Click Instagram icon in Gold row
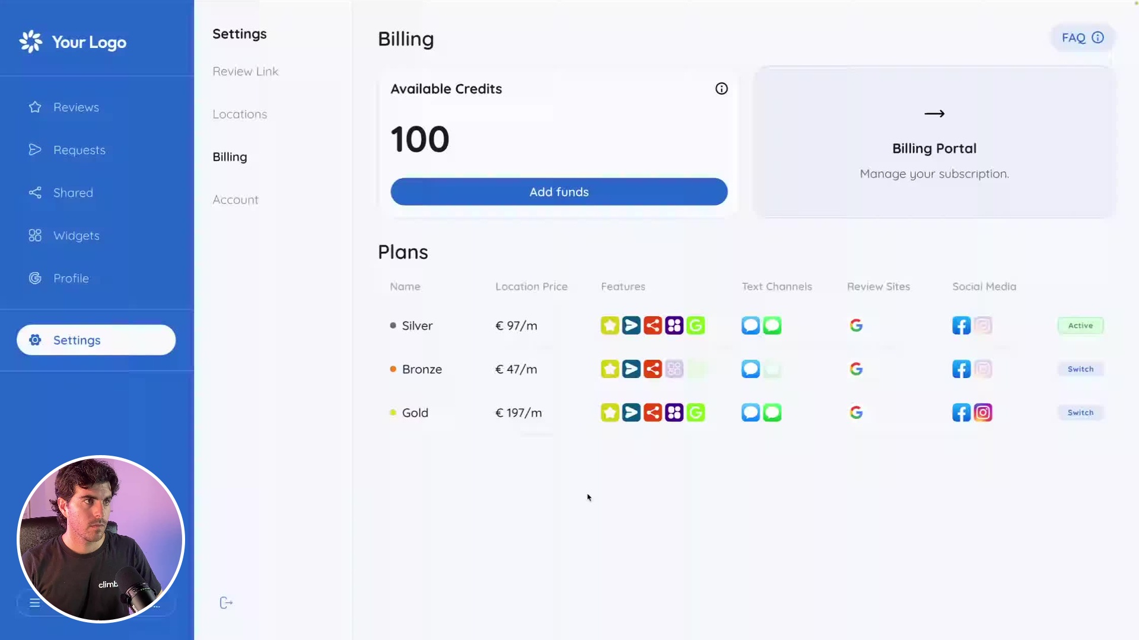Image resolution: width=1139 pixels, height=640 pixels. tap(983, 412)
